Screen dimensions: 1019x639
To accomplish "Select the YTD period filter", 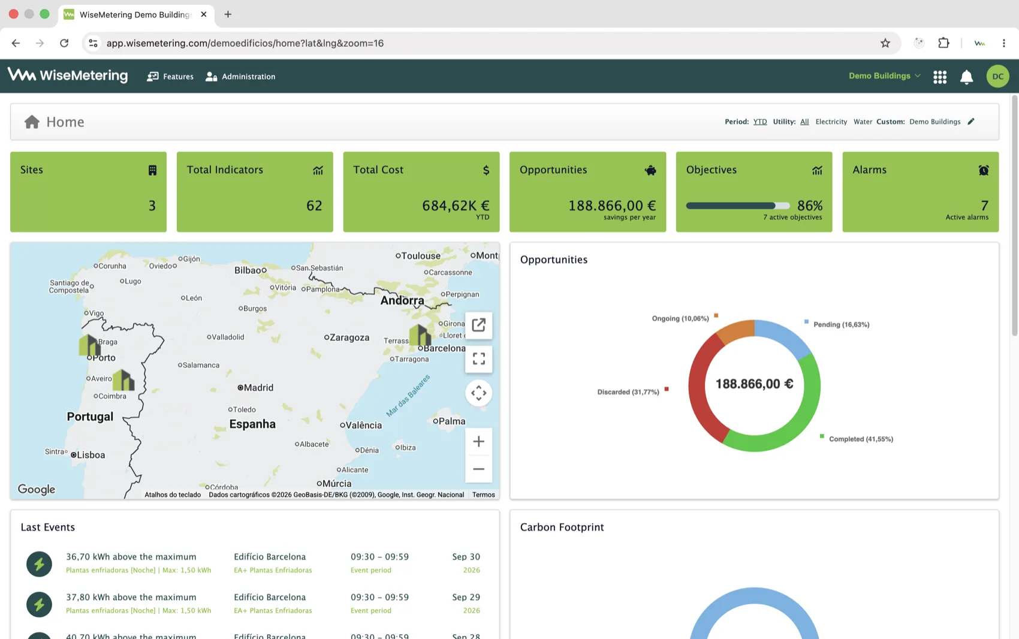I will tap(760, 122).
